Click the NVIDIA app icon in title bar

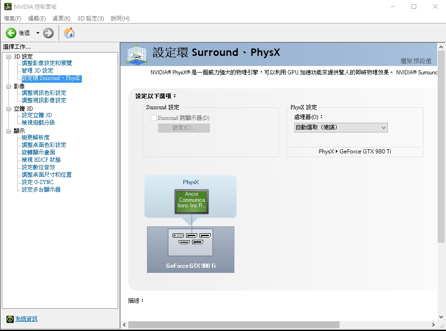click(8, 7)
